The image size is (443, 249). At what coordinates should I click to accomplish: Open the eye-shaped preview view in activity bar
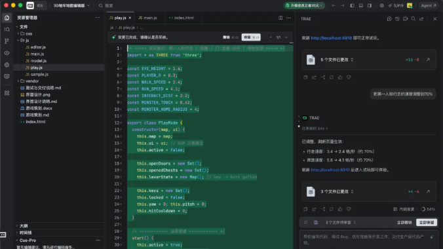[7, 53]
